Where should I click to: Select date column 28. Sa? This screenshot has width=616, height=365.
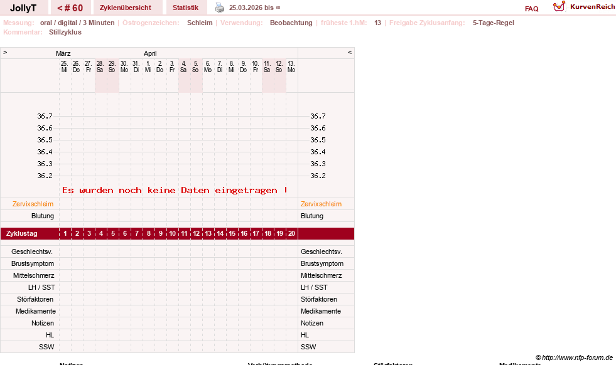(x=100, y=66)
